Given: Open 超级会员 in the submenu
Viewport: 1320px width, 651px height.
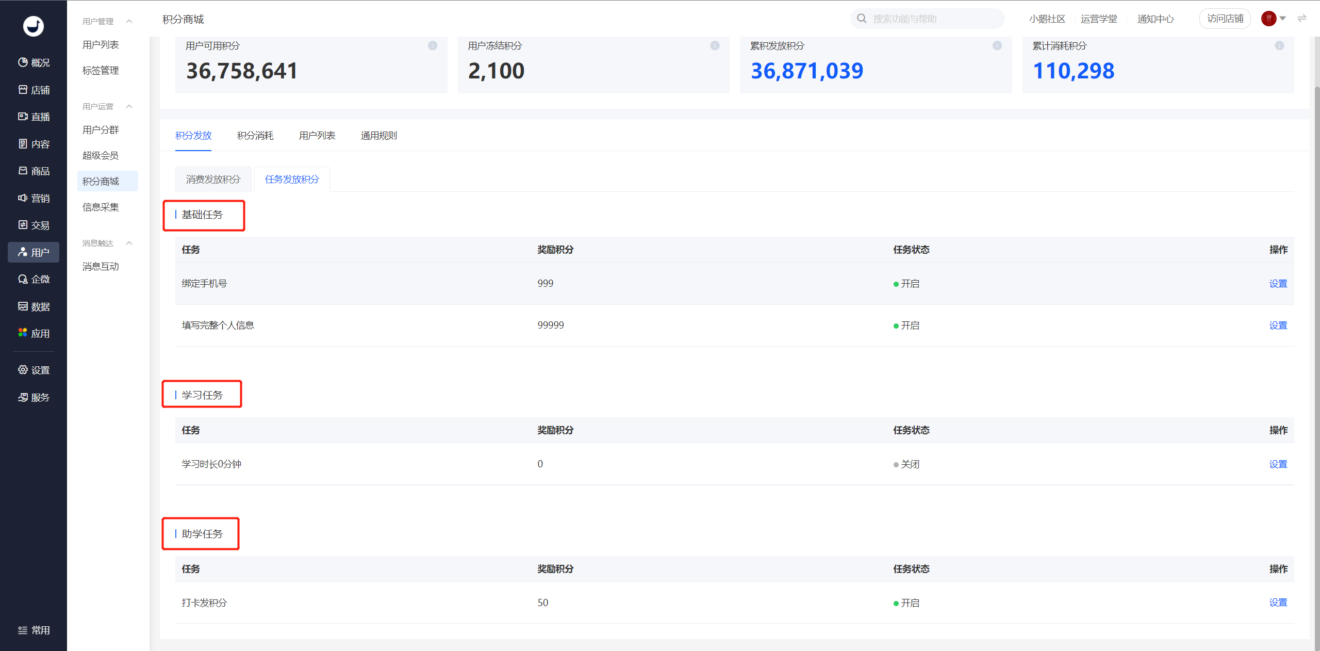Looking at the screenshot, I should tap(101, 155).
